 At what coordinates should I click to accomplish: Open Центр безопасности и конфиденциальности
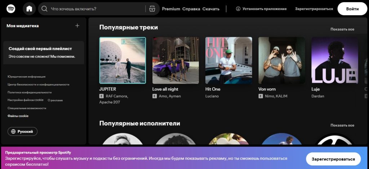point(38,84)
